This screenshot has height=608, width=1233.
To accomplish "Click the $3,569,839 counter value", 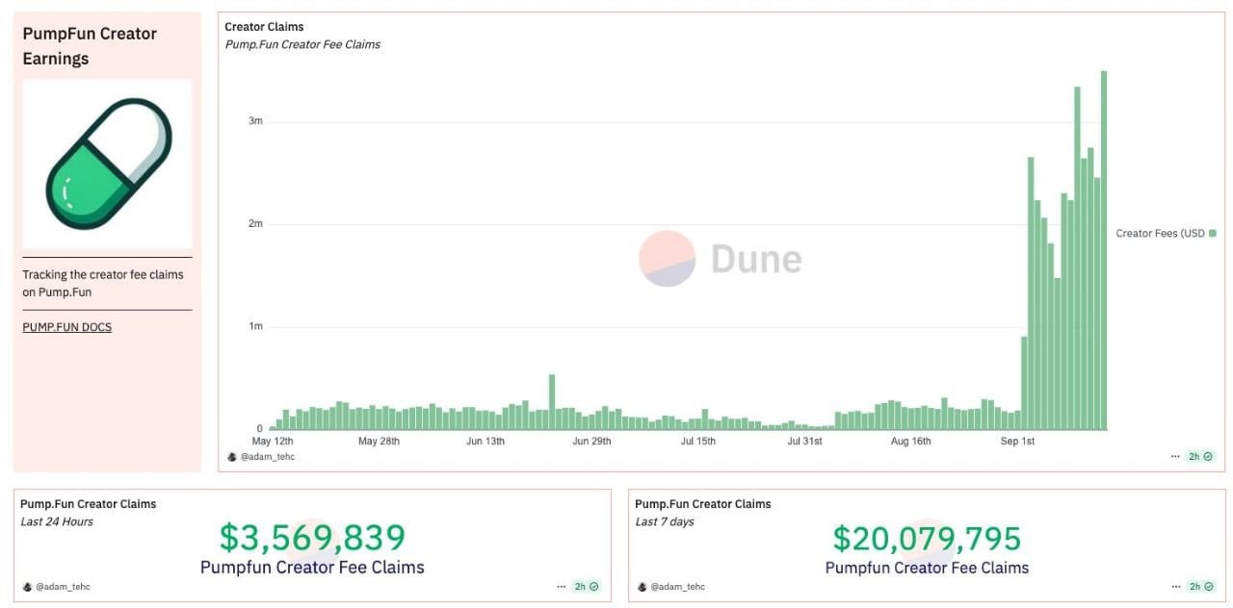I will (312, 538).
